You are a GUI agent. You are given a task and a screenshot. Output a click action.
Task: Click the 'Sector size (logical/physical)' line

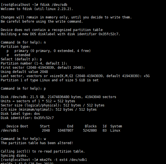pyautogui.click(x=53, y=105)
